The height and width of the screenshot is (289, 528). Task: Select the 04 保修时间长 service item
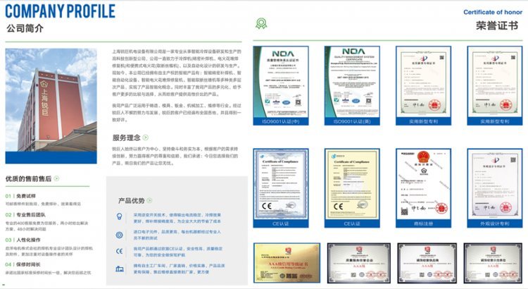click(x=24, y=264)
